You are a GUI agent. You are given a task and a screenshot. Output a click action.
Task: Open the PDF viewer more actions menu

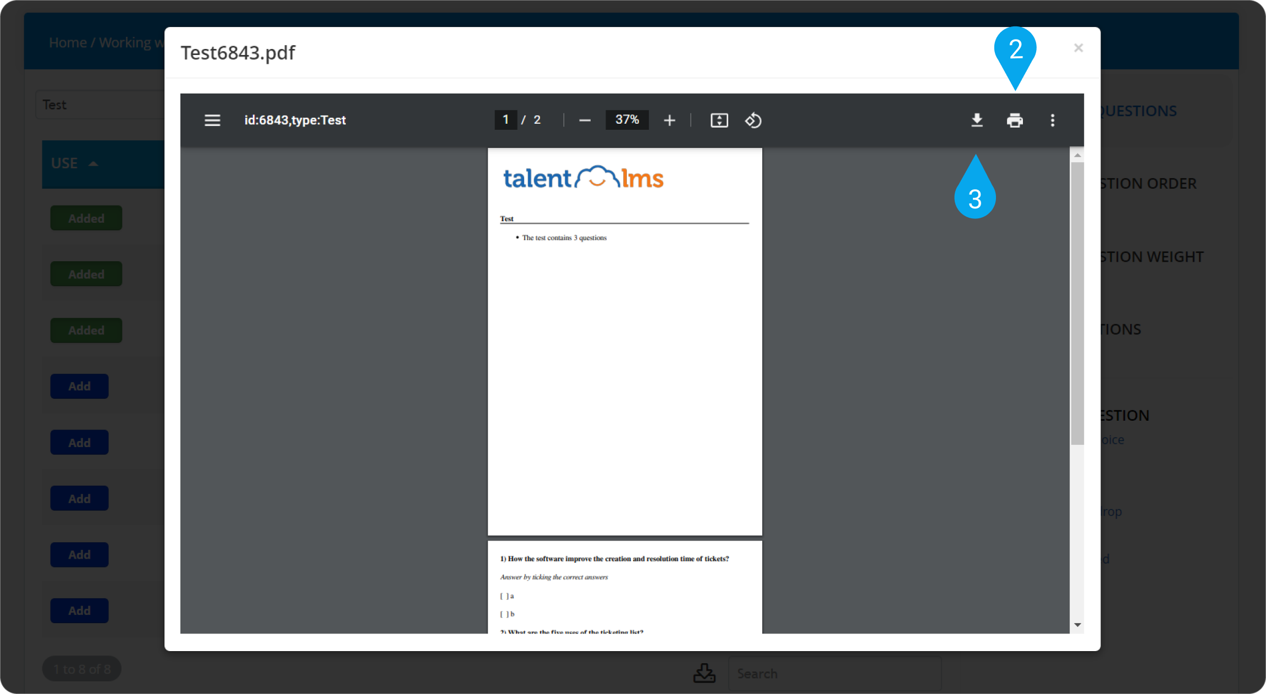[x=1052, y=120]
